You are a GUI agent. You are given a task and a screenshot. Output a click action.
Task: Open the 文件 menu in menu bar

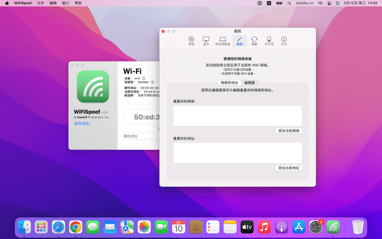(x=41, y=3)
